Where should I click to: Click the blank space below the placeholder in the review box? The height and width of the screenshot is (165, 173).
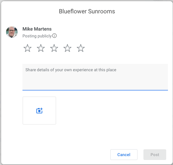(x=95, y=81)
